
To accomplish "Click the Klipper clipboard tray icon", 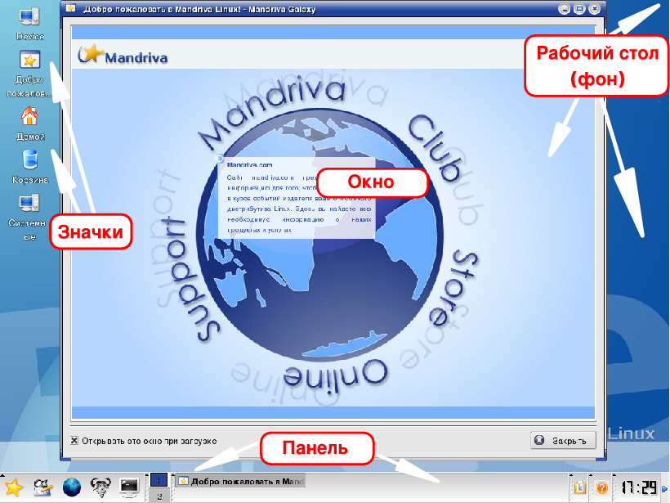I will pos(580,487).
